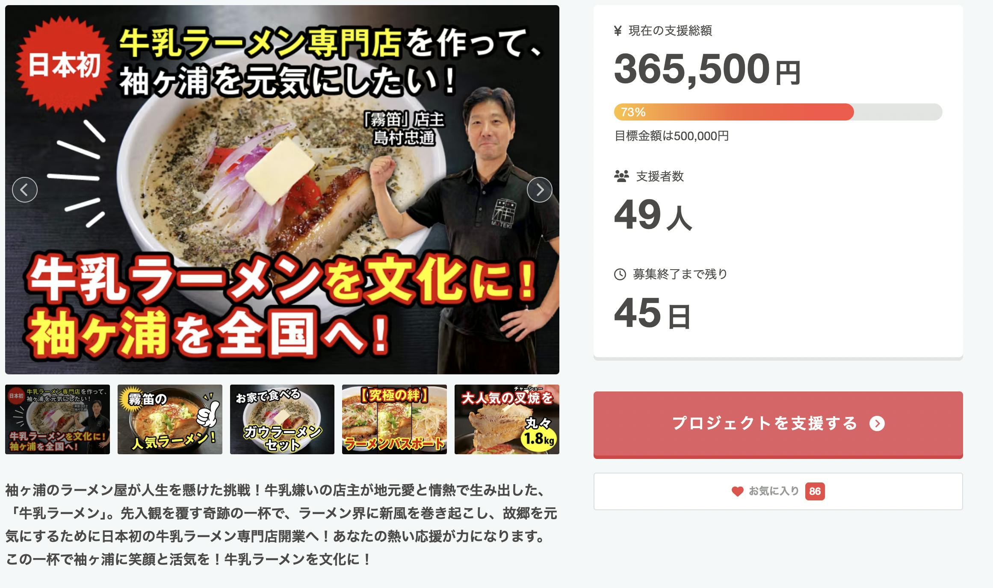
Task: Click the clock icon beside 募集終了まで残り
Action: [x=620, y=274]
